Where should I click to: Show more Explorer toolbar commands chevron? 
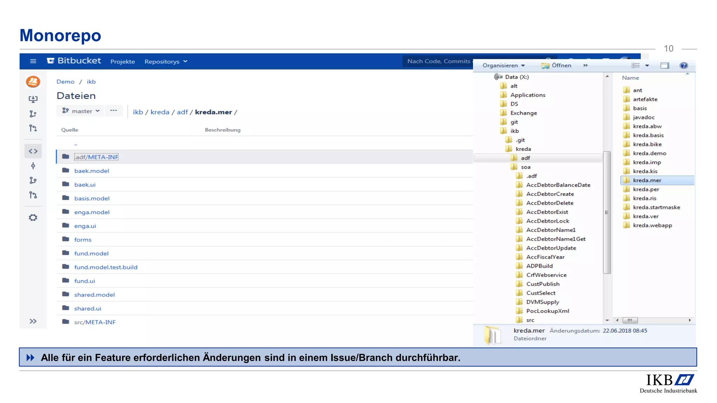(585, 65)
